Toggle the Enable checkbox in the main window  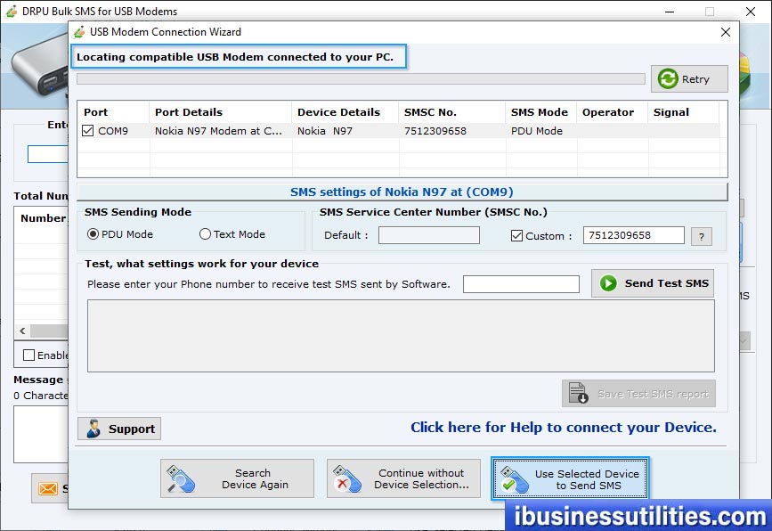click(29, 355)
